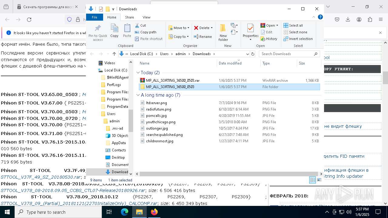
Task: Click STTOOL_V37F_49_SZ_20180530.rar link in Firefox
Action: [x=41, y=177]
